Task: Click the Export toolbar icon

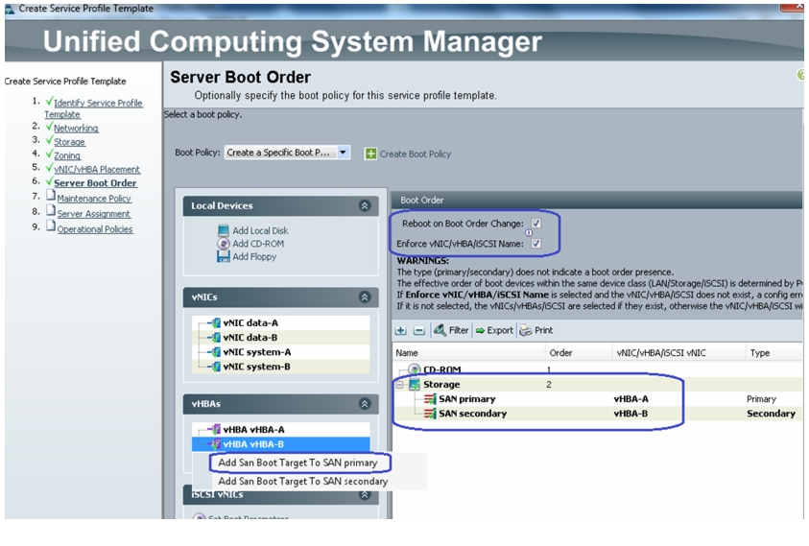Action: tap(480, 330)
